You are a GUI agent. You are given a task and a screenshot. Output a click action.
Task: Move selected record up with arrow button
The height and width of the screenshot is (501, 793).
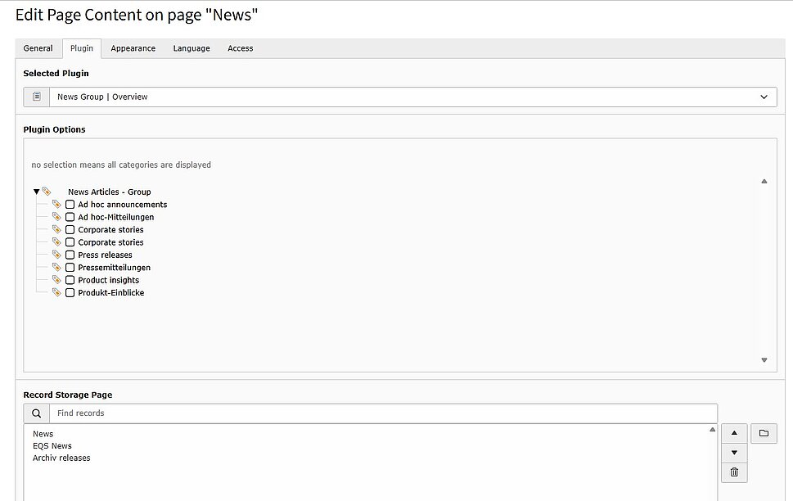(734, 433)
